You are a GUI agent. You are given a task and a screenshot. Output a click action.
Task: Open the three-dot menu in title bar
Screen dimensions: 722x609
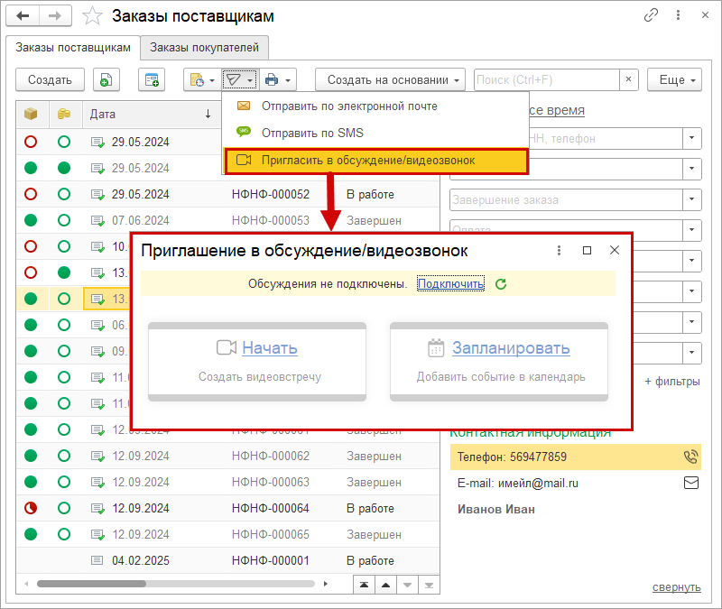678,15
